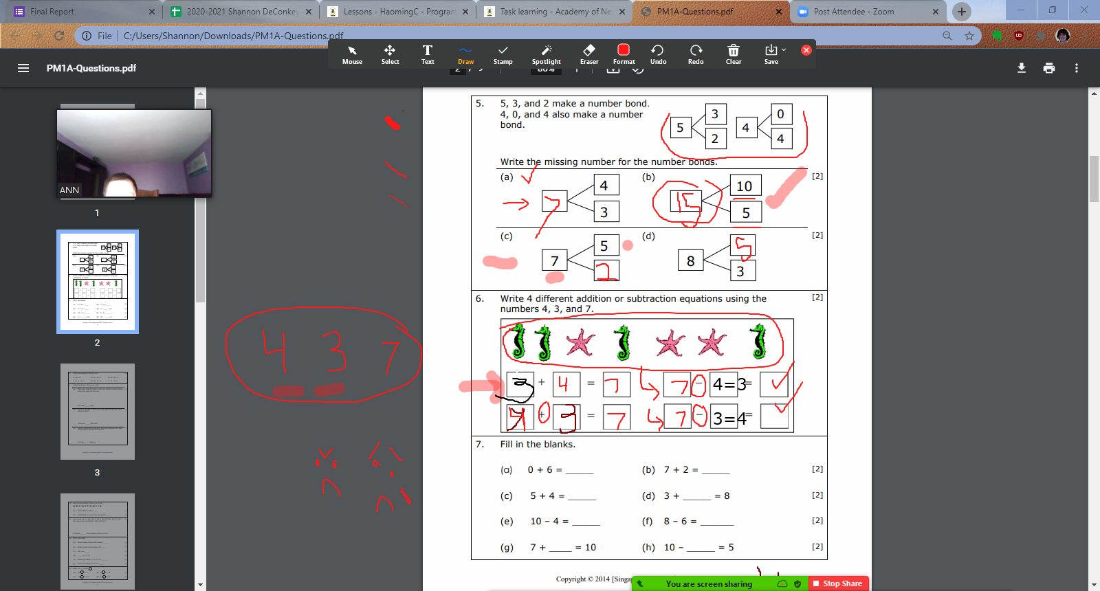This screenshot has width=1100, height=591.
Task: Open the Format color options
Action: click(624, 54)
